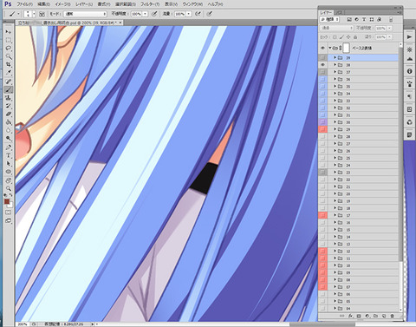
Task: Select the Eraser tool
Action: pos(9,114)
